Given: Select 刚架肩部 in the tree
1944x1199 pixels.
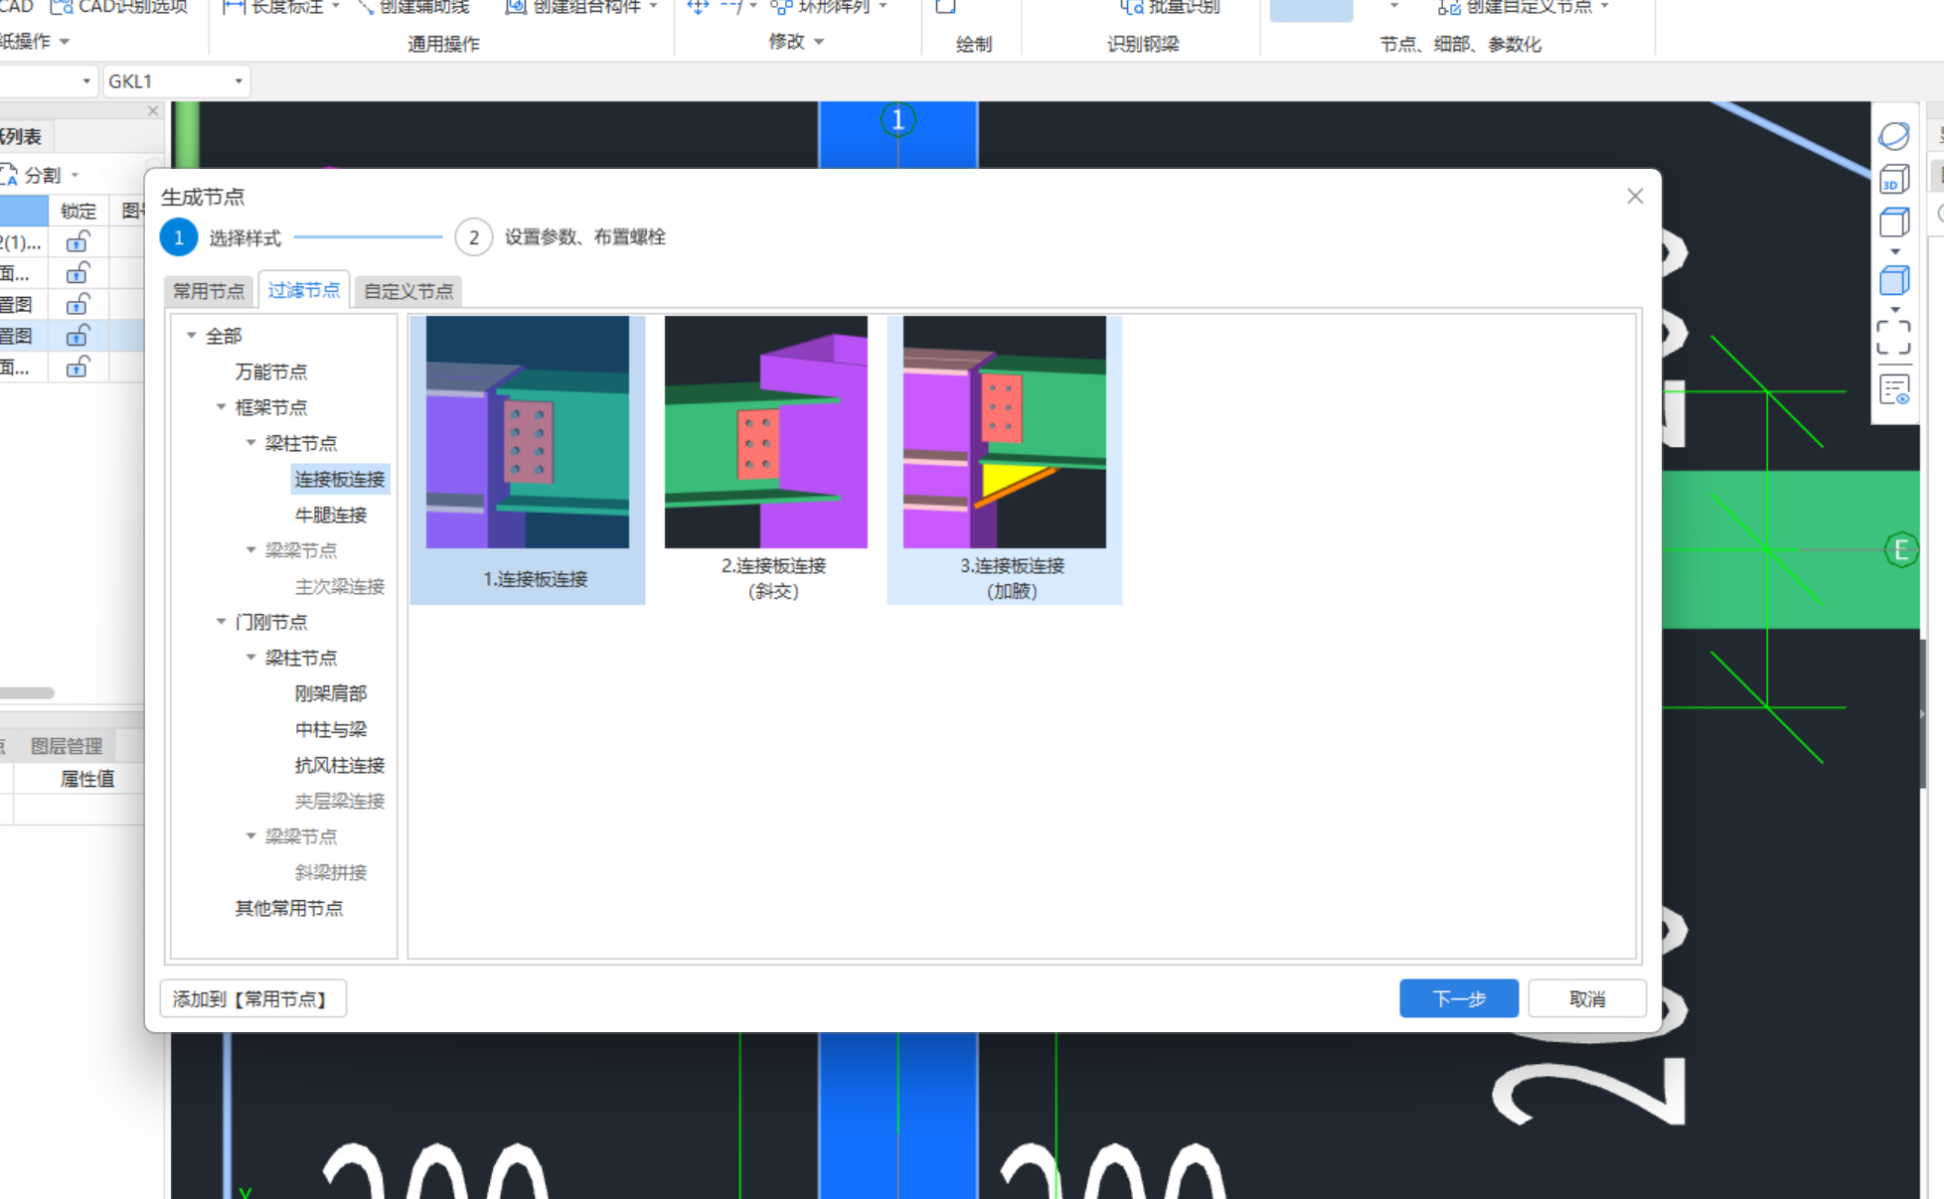Looking at the screenshot, I should 331,693.
